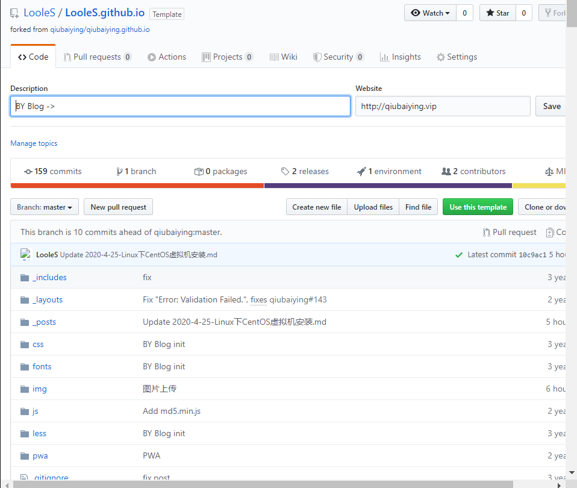Click the yellow language bar segment
577x488 pixels.
click(x=539, y=186)
